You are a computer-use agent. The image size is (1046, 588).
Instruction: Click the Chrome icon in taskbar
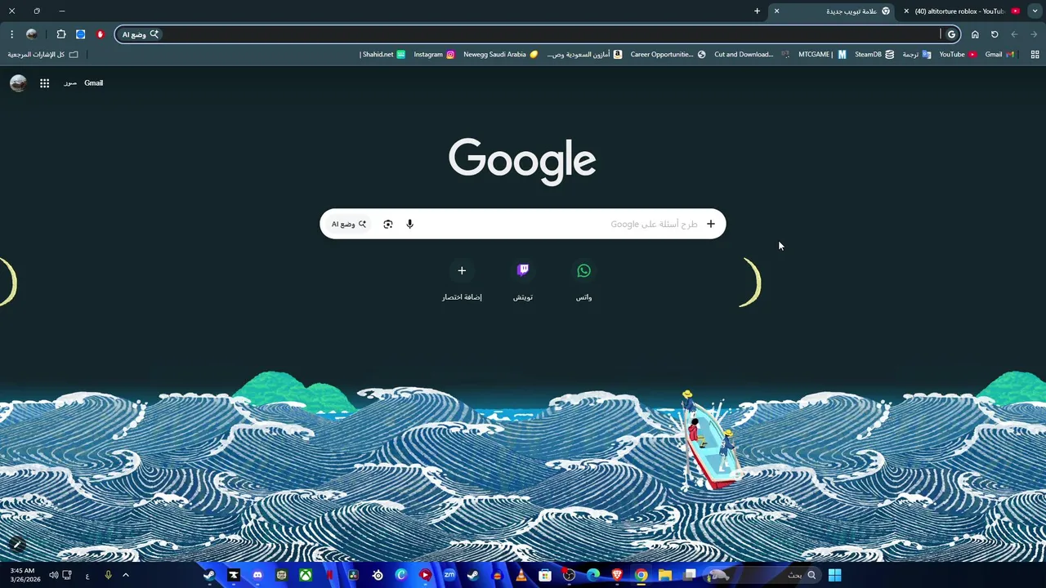(x=641, y=575)
